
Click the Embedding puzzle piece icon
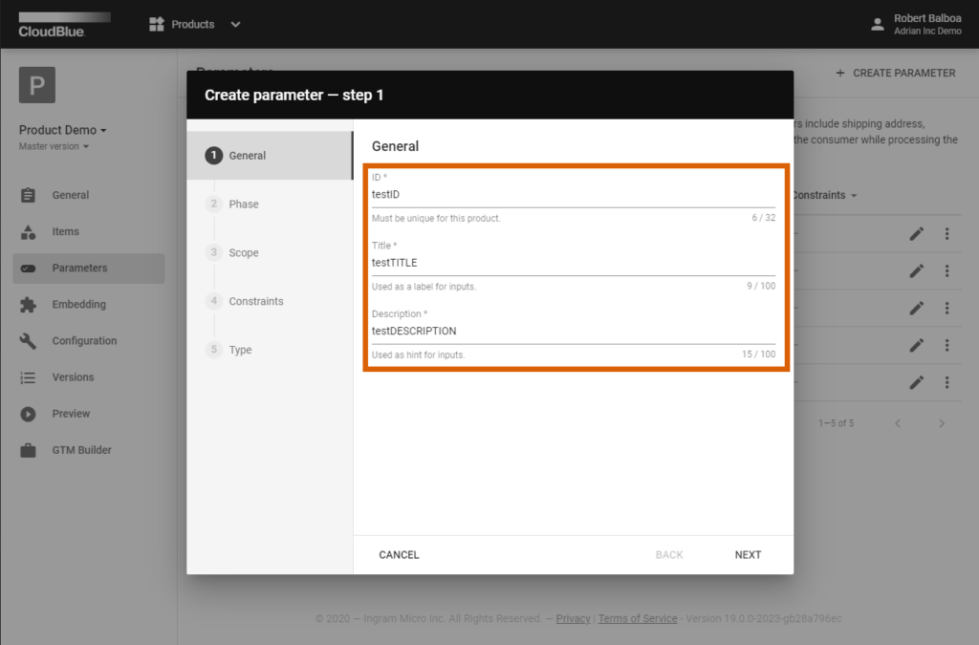(28, 305)
